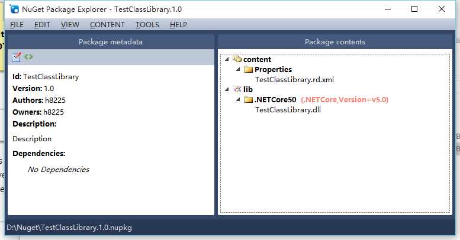The image size is (460, 240).
Task: Click the No Dependencies text
Action: tap(59, 170)
